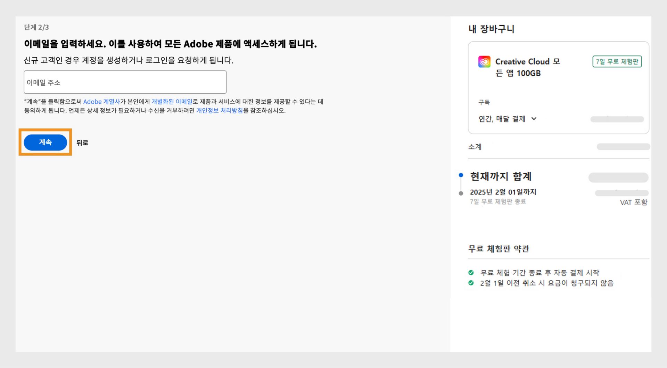Click the blue timeline dot beside 현재까지 합계

(x=461, y=175)
